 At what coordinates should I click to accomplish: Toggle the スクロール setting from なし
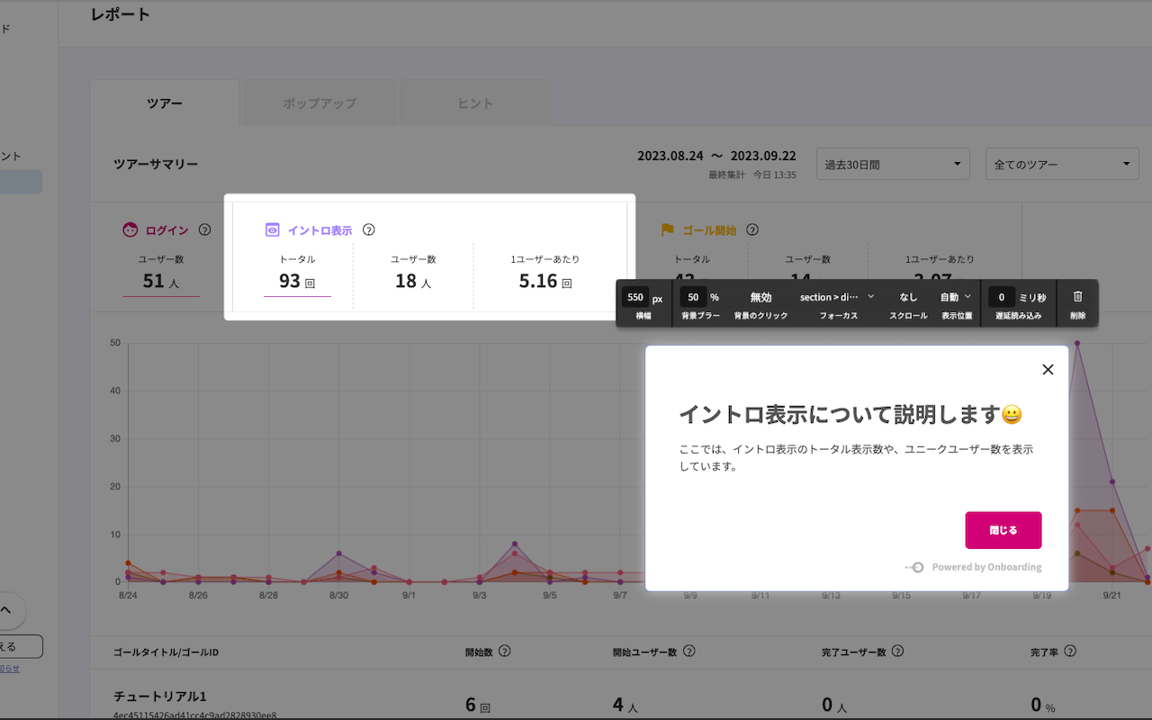908,296
